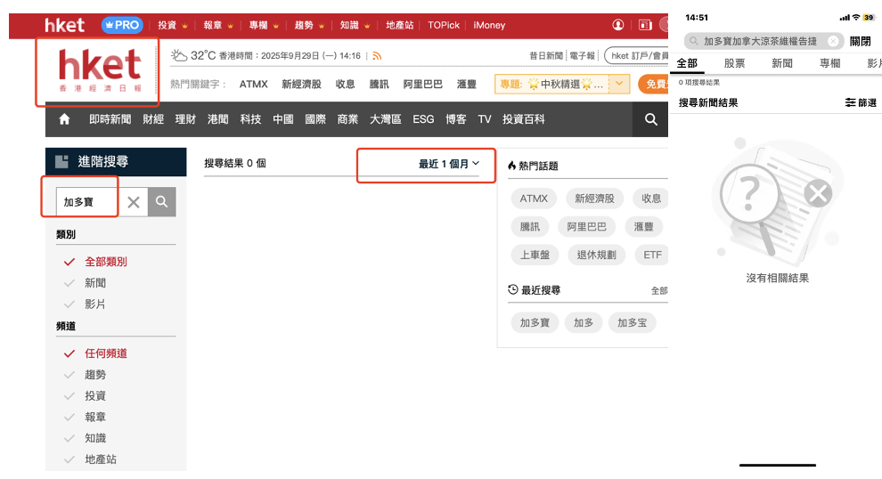Screen dimensions: 882x479
Task: Click the hket PRO badge
Action: [121, 25]
